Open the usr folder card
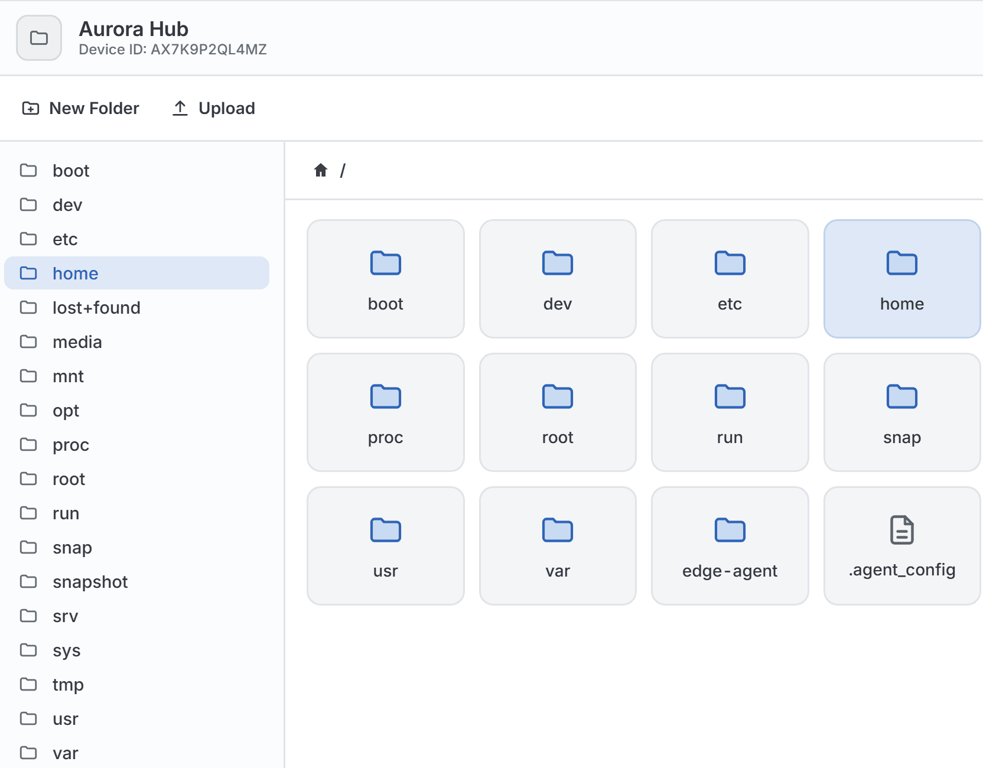This screenshot has width=983, height=768. (386, 546)
